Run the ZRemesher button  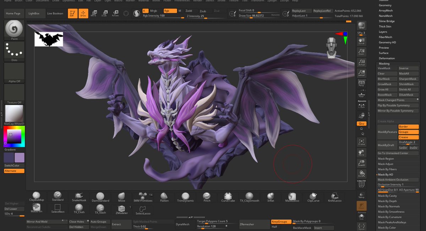coord(255,224)
